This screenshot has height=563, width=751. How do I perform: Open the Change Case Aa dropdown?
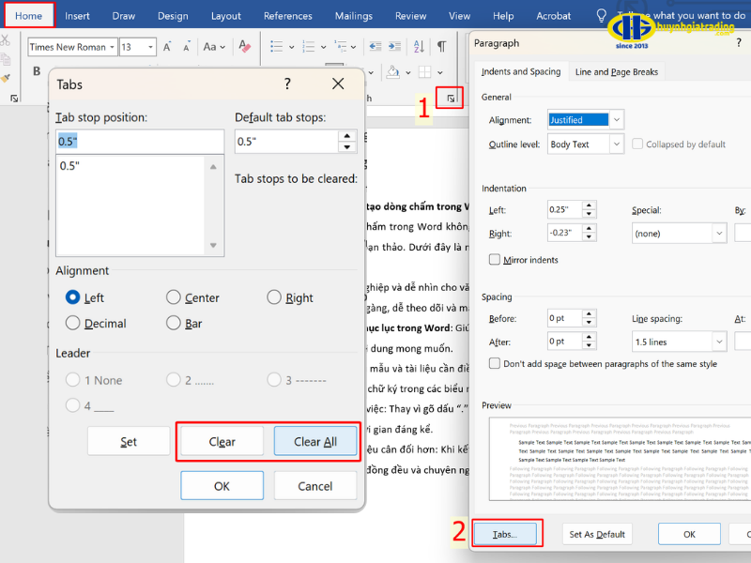click(214, 46)
